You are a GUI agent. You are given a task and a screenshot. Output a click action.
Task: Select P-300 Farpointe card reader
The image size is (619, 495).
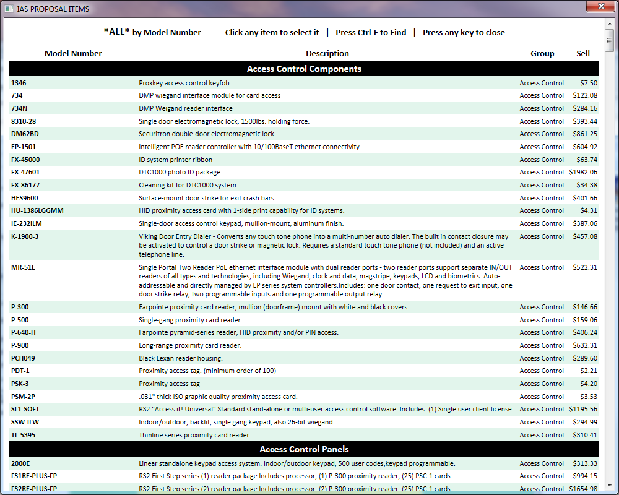(304, 307)
